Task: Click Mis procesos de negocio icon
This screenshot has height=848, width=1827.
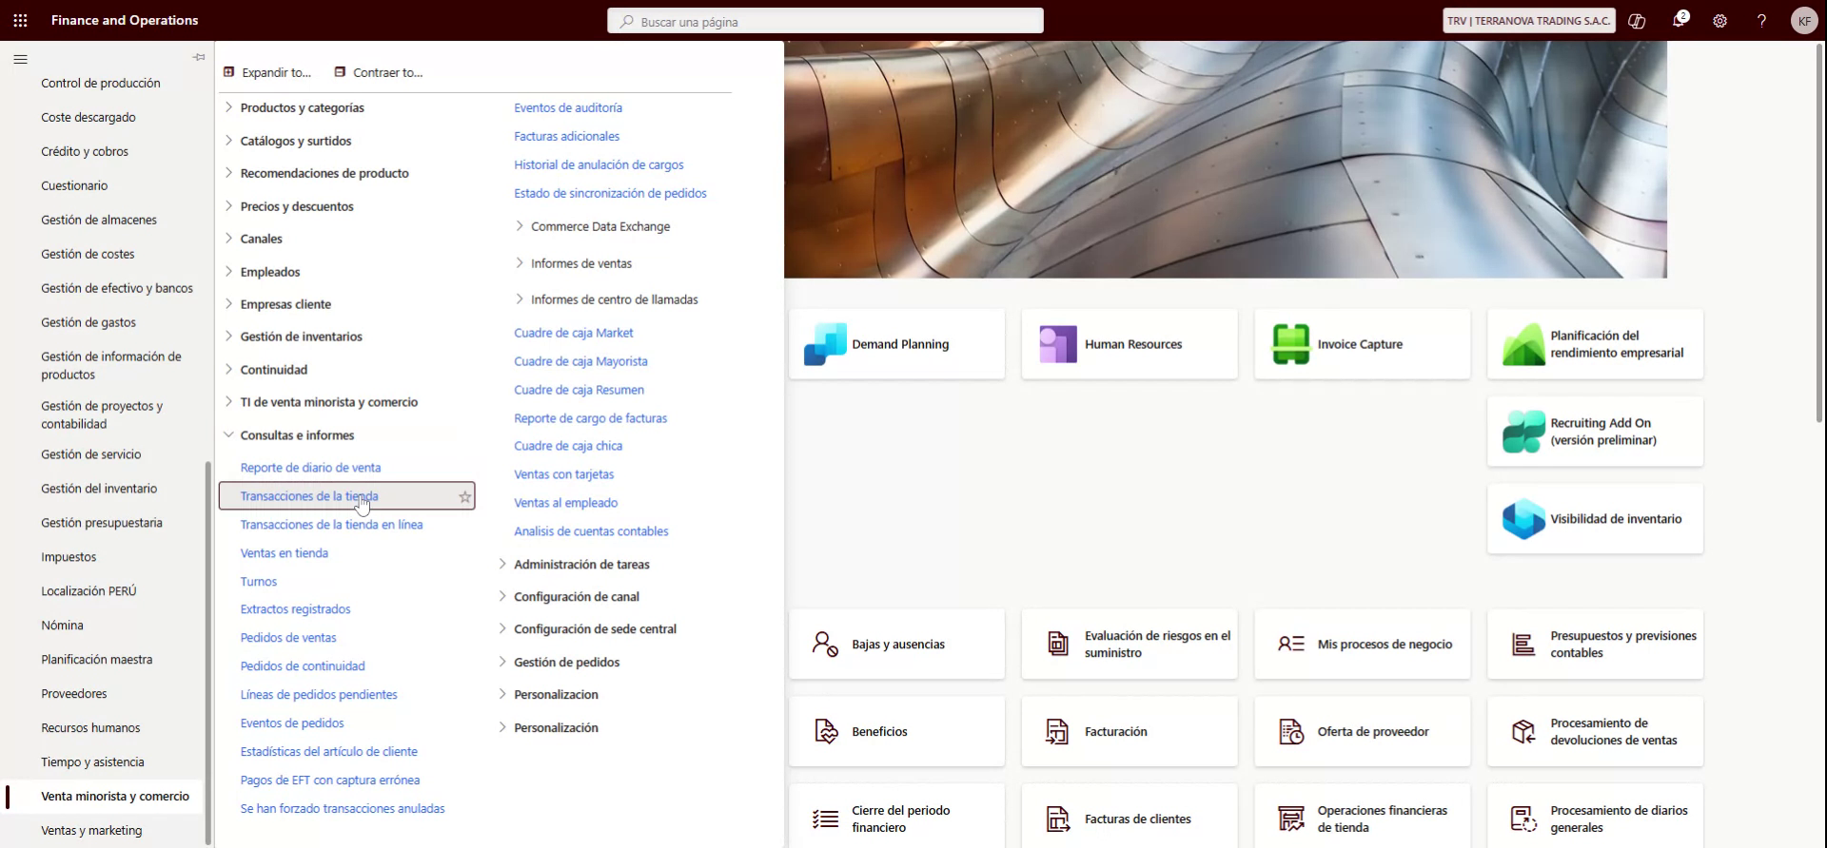Action: click(x=1291, y=645)
